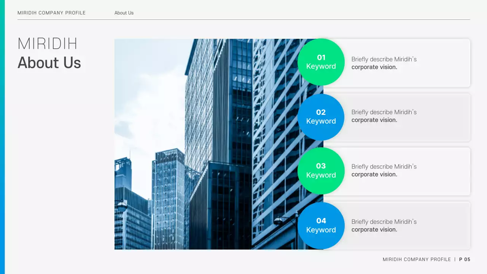
Task: Select the About Us navigation label
Action: [x=124, y=13]
